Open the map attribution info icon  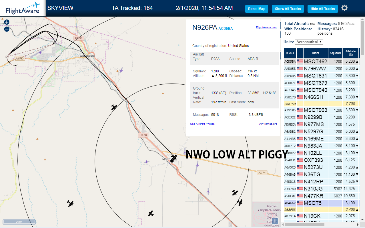(275, 221)
